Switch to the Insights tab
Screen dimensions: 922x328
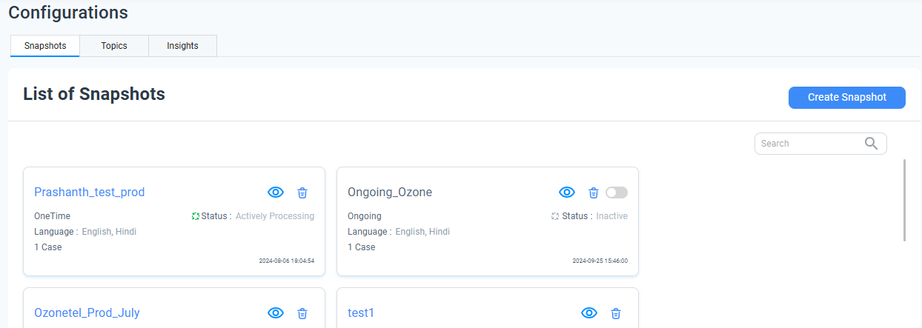[182, 45]
